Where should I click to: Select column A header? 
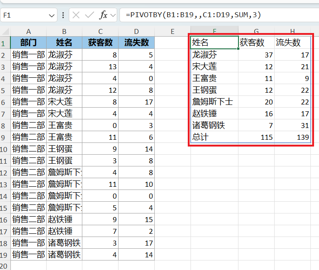(x=29, y=32)
